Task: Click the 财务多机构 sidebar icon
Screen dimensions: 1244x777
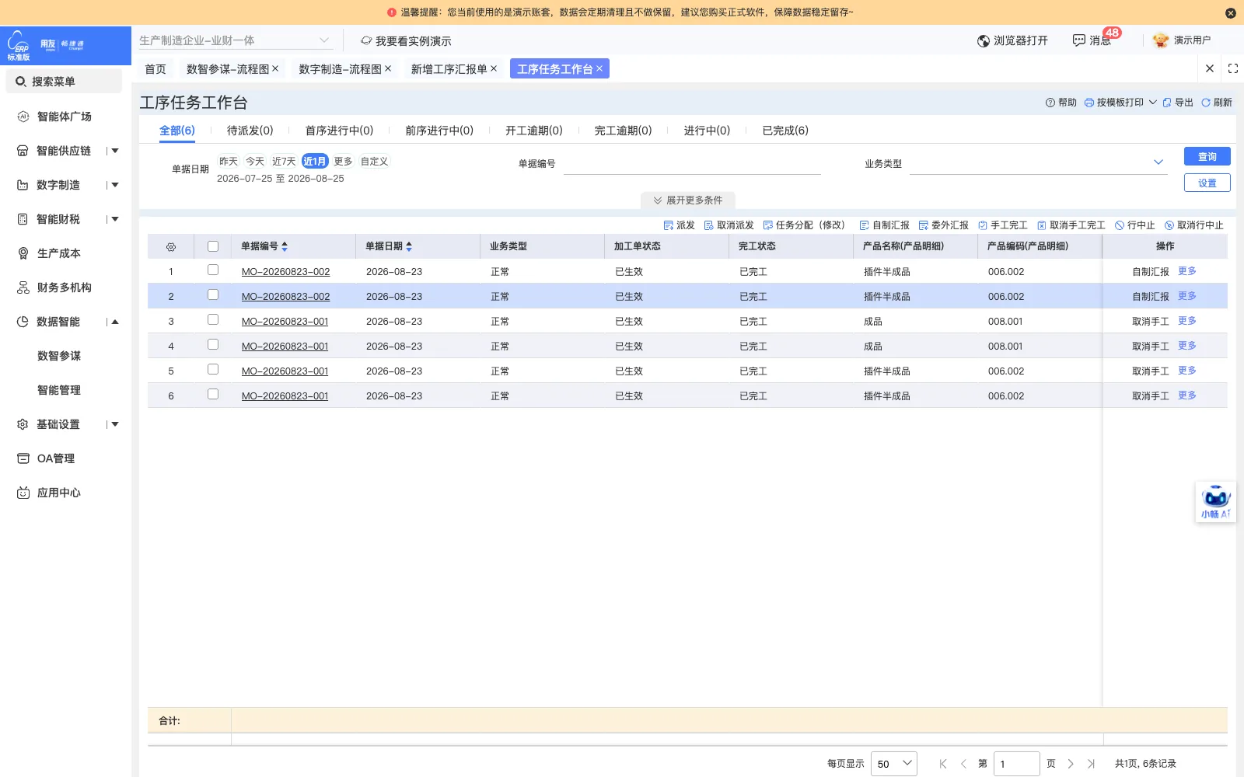Action: pos(23,287)
